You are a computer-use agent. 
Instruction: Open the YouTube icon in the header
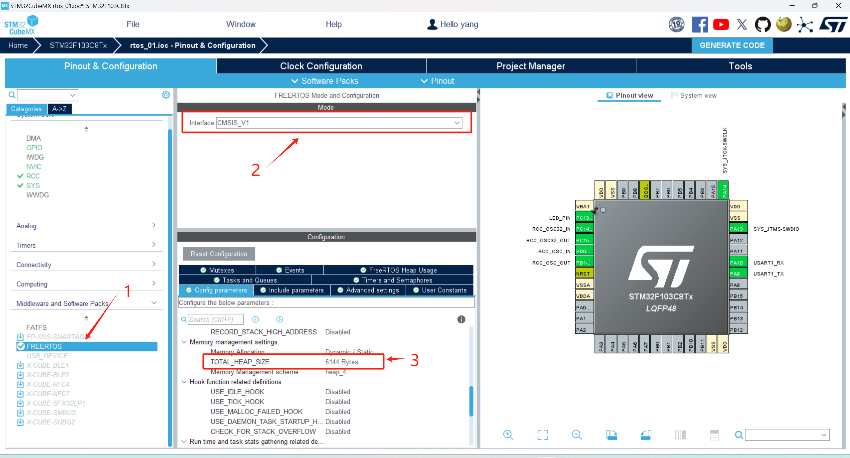[x=721, y=25]
